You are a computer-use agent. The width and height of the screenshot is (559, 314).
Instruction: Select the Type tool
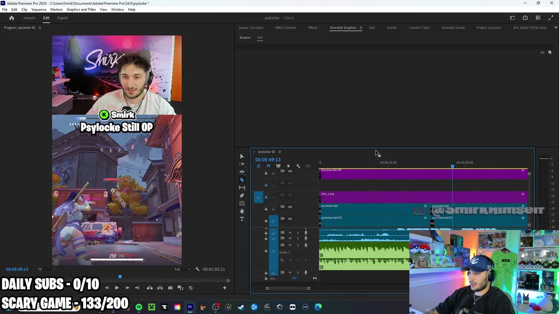click(242, 219)
